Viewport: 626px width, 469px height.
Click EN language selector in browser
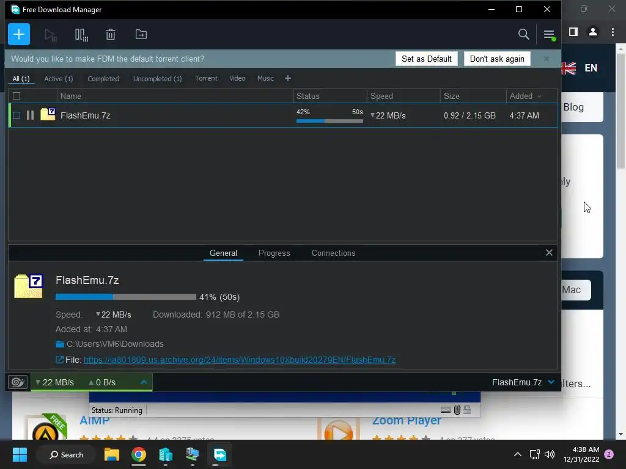pos(591,68)
